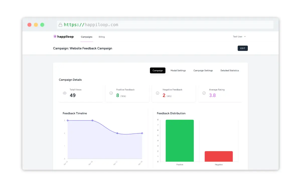This screenshot has width=301, height=188.
Task: Click the first data point on Feedback Timeline
Action: click(67, 121)
